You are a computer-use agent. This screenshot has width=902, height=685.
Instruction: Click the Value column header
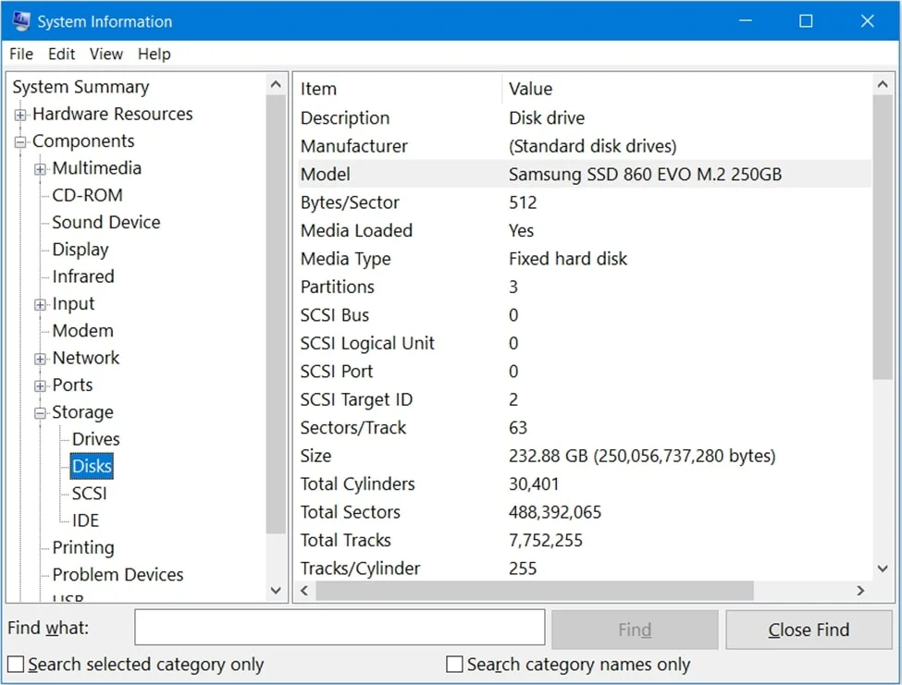click(687, 89)
